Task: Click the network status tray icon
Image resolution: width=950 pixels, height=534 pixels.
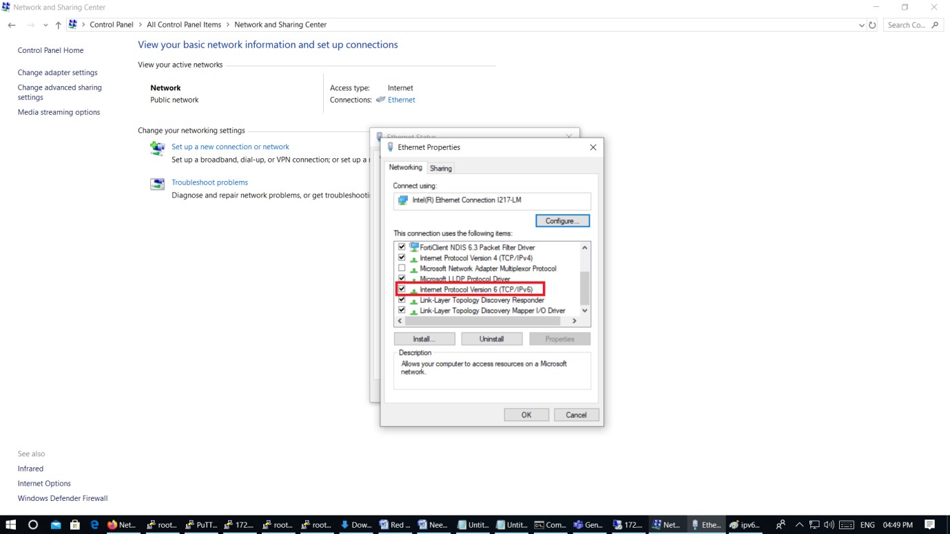Action: (x=814, y=524)
